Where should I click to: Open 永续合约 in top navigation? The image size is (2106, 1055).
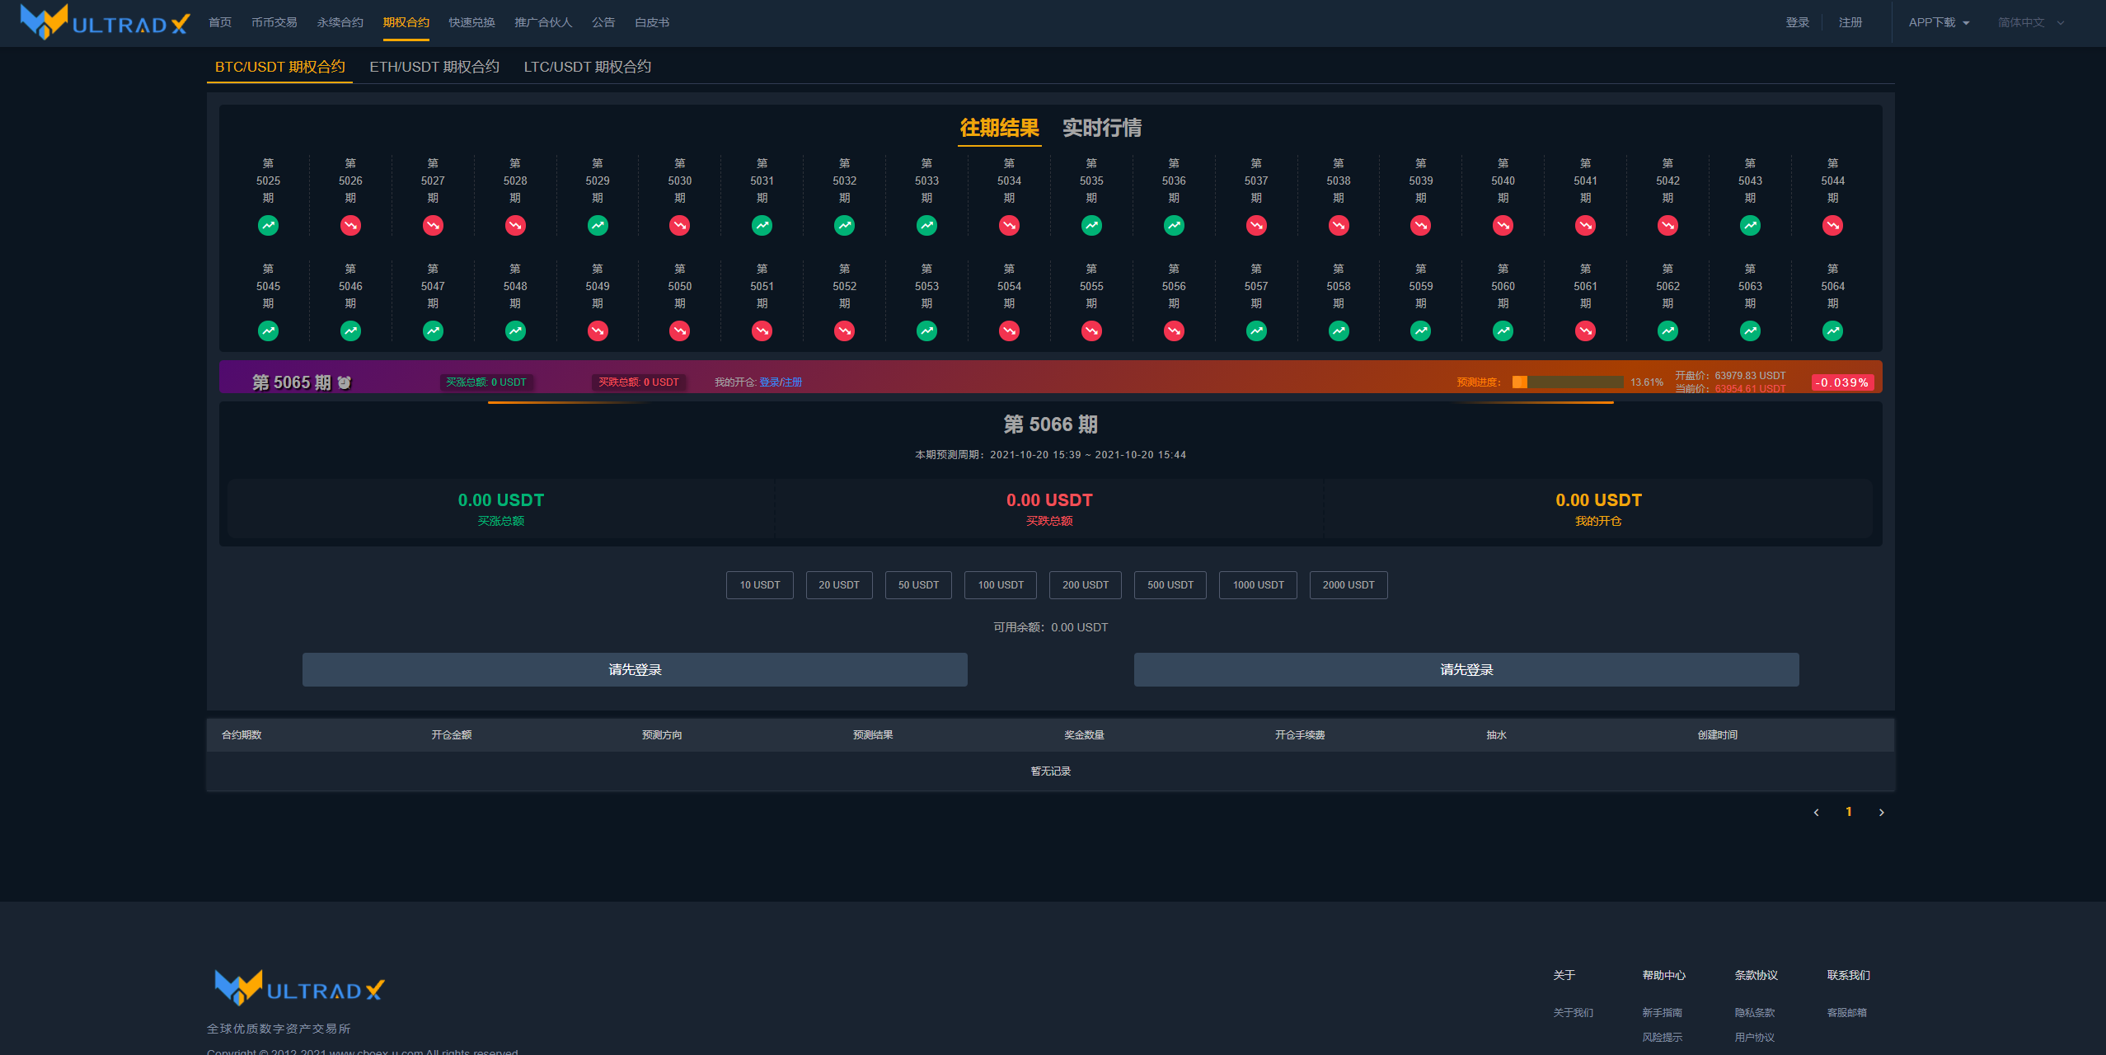340,22
